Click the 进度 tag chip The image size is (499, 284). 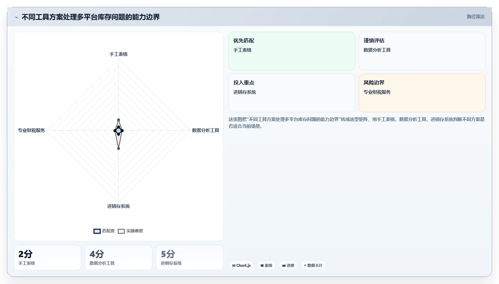click(288, 265)
